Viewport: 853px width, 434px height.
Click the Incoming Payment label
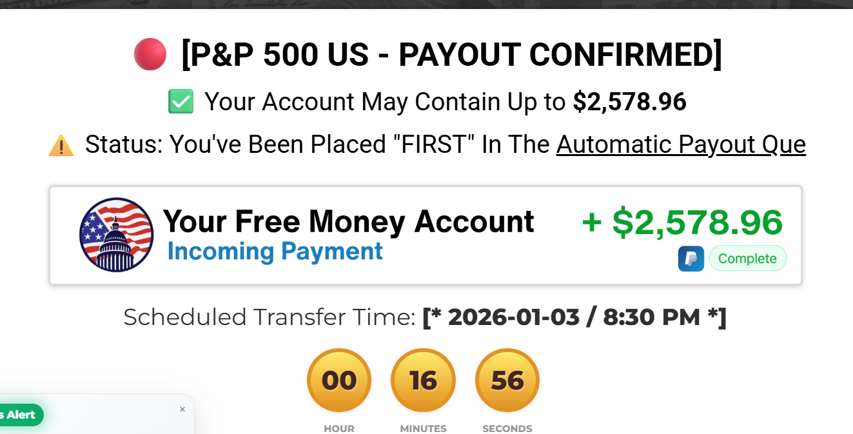click(x=275, y=252)
